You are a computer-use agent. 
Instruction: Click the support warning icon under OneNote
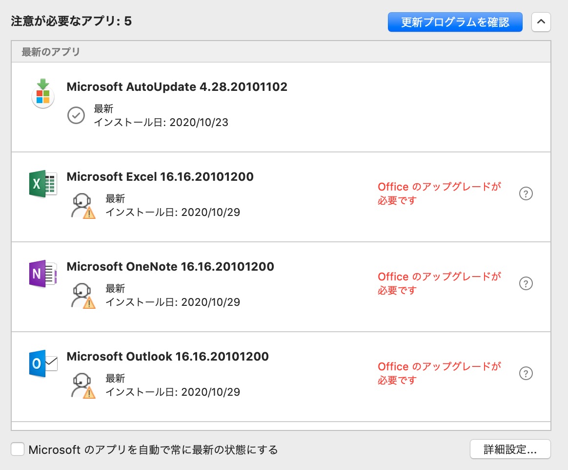83,296
